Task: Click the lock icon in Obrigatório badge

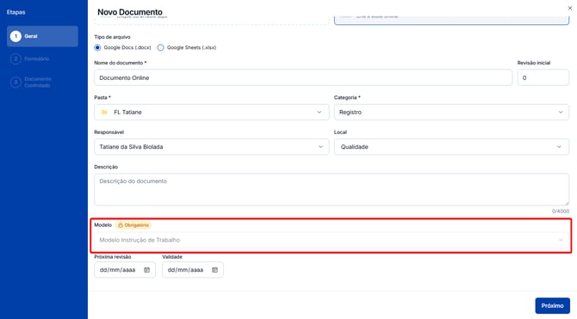Action: (121, 225)
